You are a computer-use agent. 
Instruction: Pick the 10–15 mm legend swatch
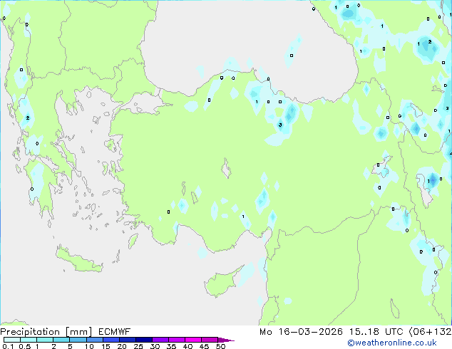[95, 340]
